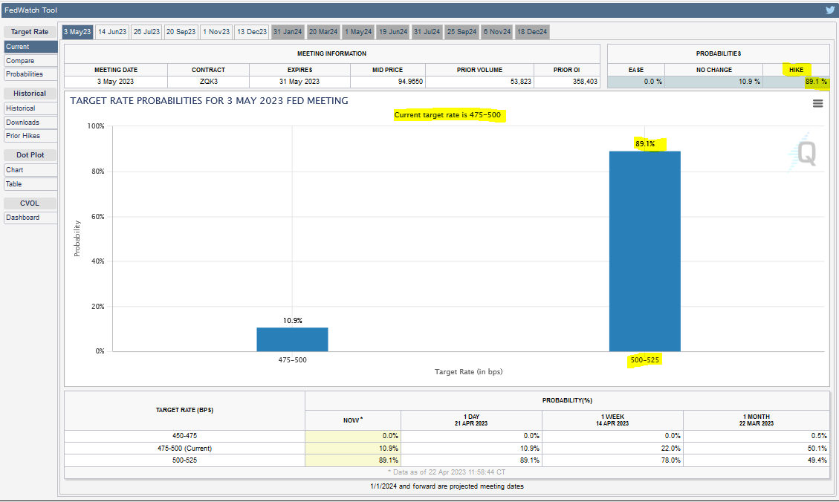Click the Current target rate is 475-500 text
The height and width of the screenshot is (502, 839).
(447, 115)
